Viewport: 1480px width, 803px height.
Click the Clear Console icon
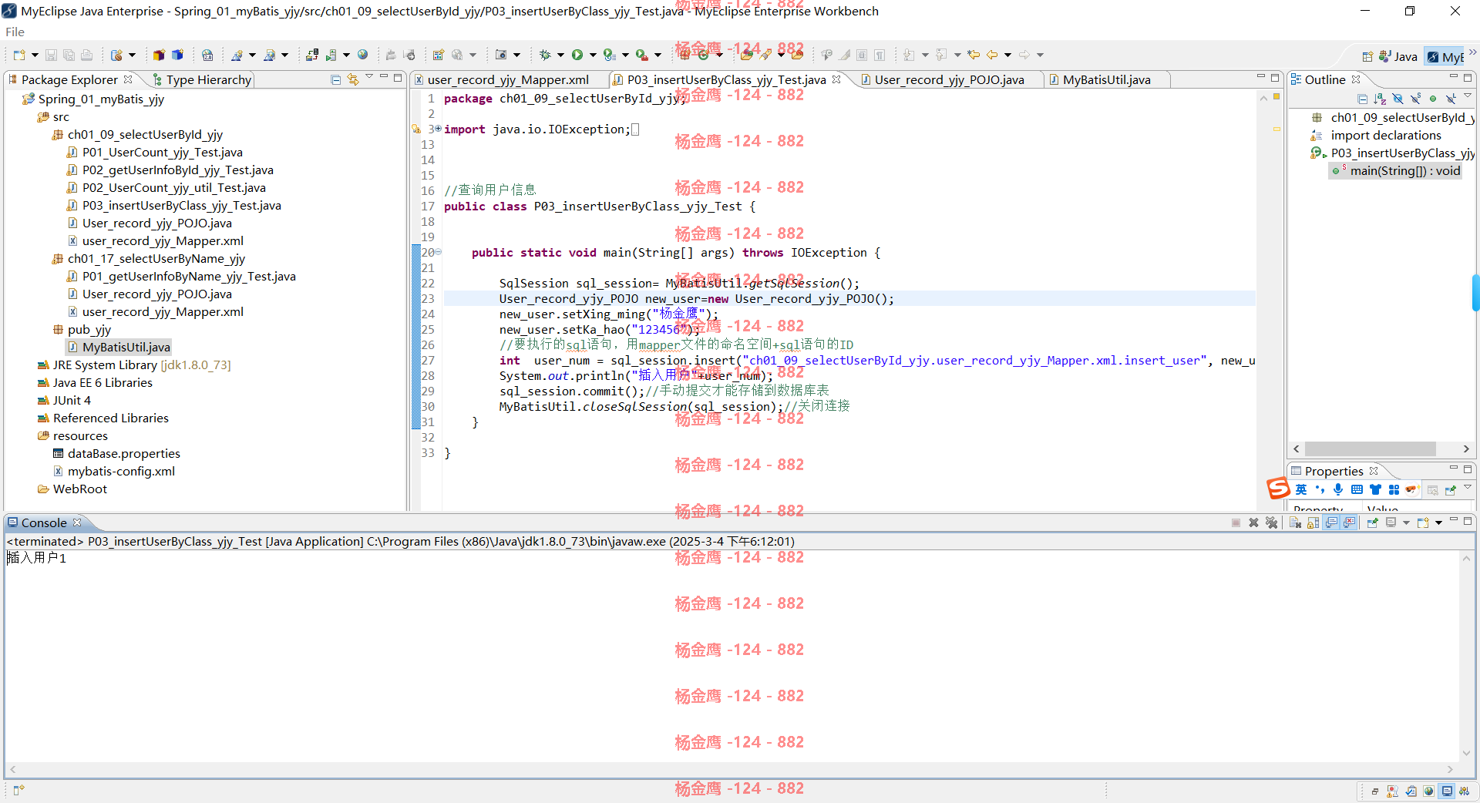pos(1295,522)
